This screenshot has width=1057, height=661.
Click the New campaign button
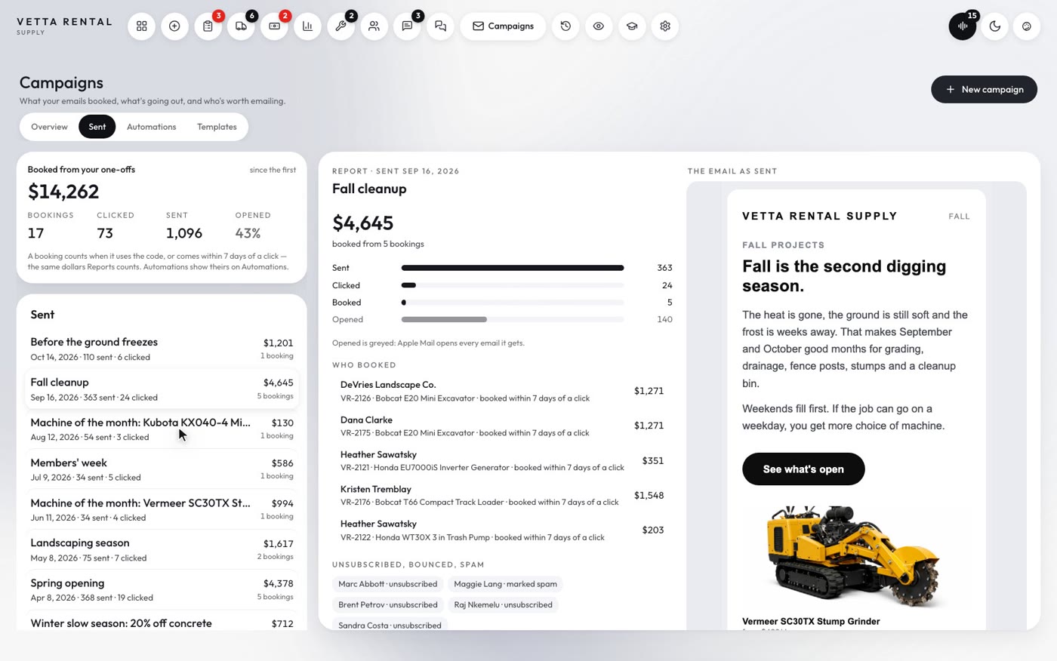[x=984, y=89]
